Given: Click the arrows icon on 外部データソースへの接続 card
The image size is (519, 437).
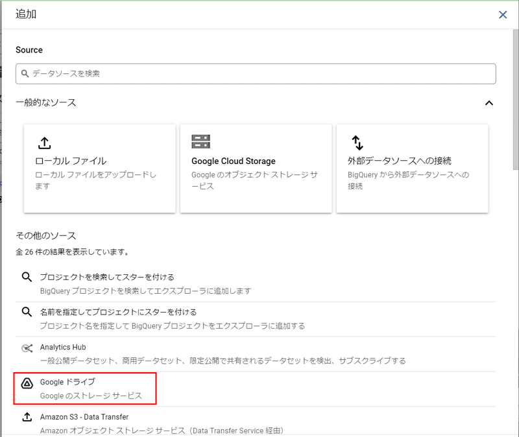Looking at the screenshot, I should tap(357, 143).
